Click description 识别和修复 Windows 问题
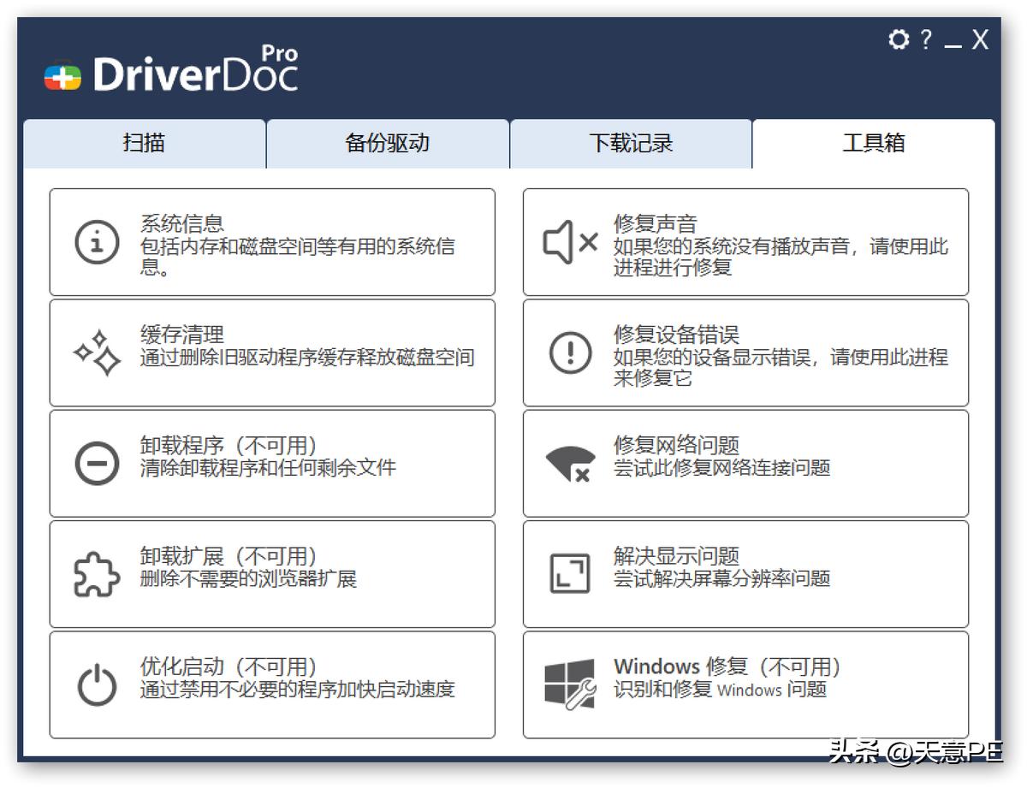Screen dimensions: 1027x788 721,690
